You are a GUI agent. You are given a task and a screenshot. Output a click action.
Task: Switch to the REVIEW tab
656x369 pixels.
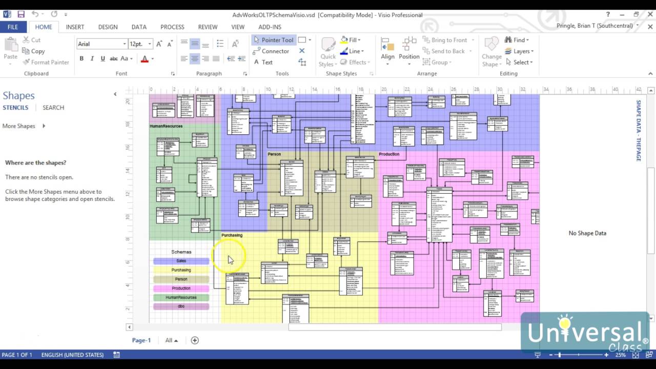[208, 27]
